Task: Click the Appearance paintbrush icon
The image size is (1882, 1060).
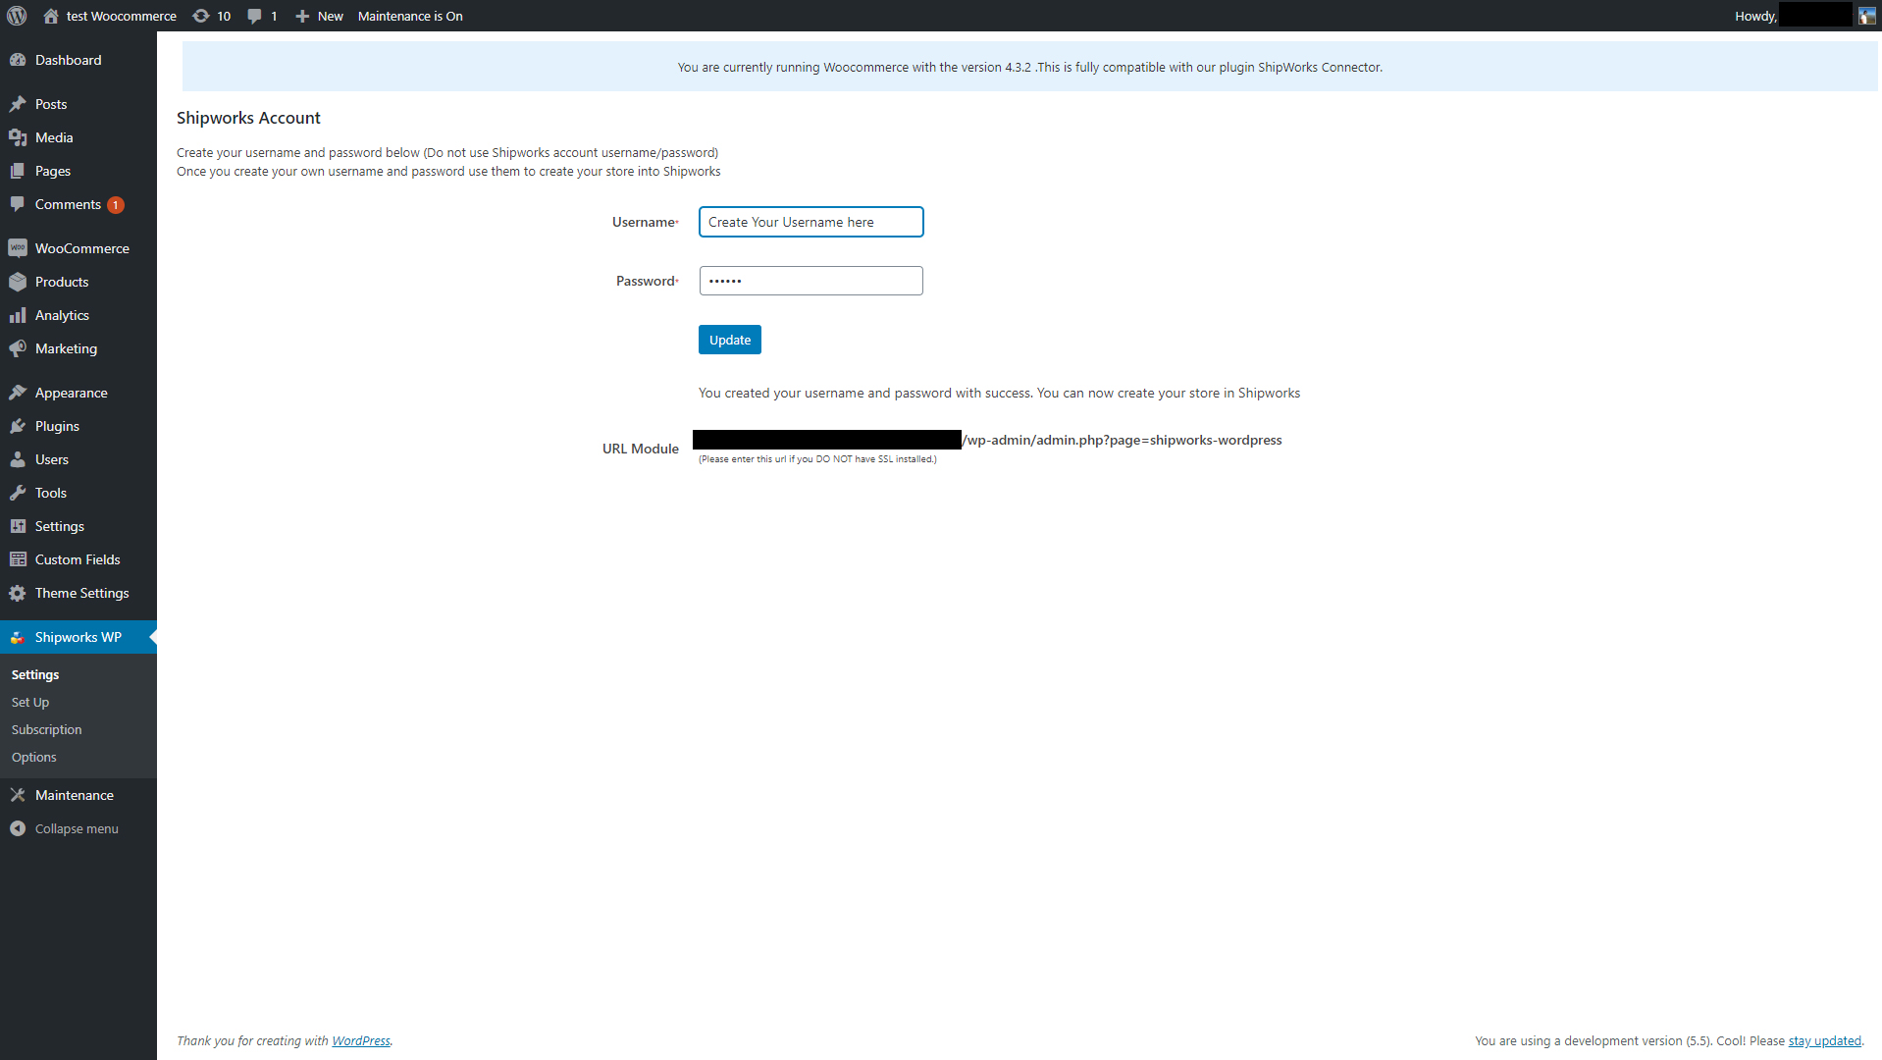Action: click(x=18, y=393)
